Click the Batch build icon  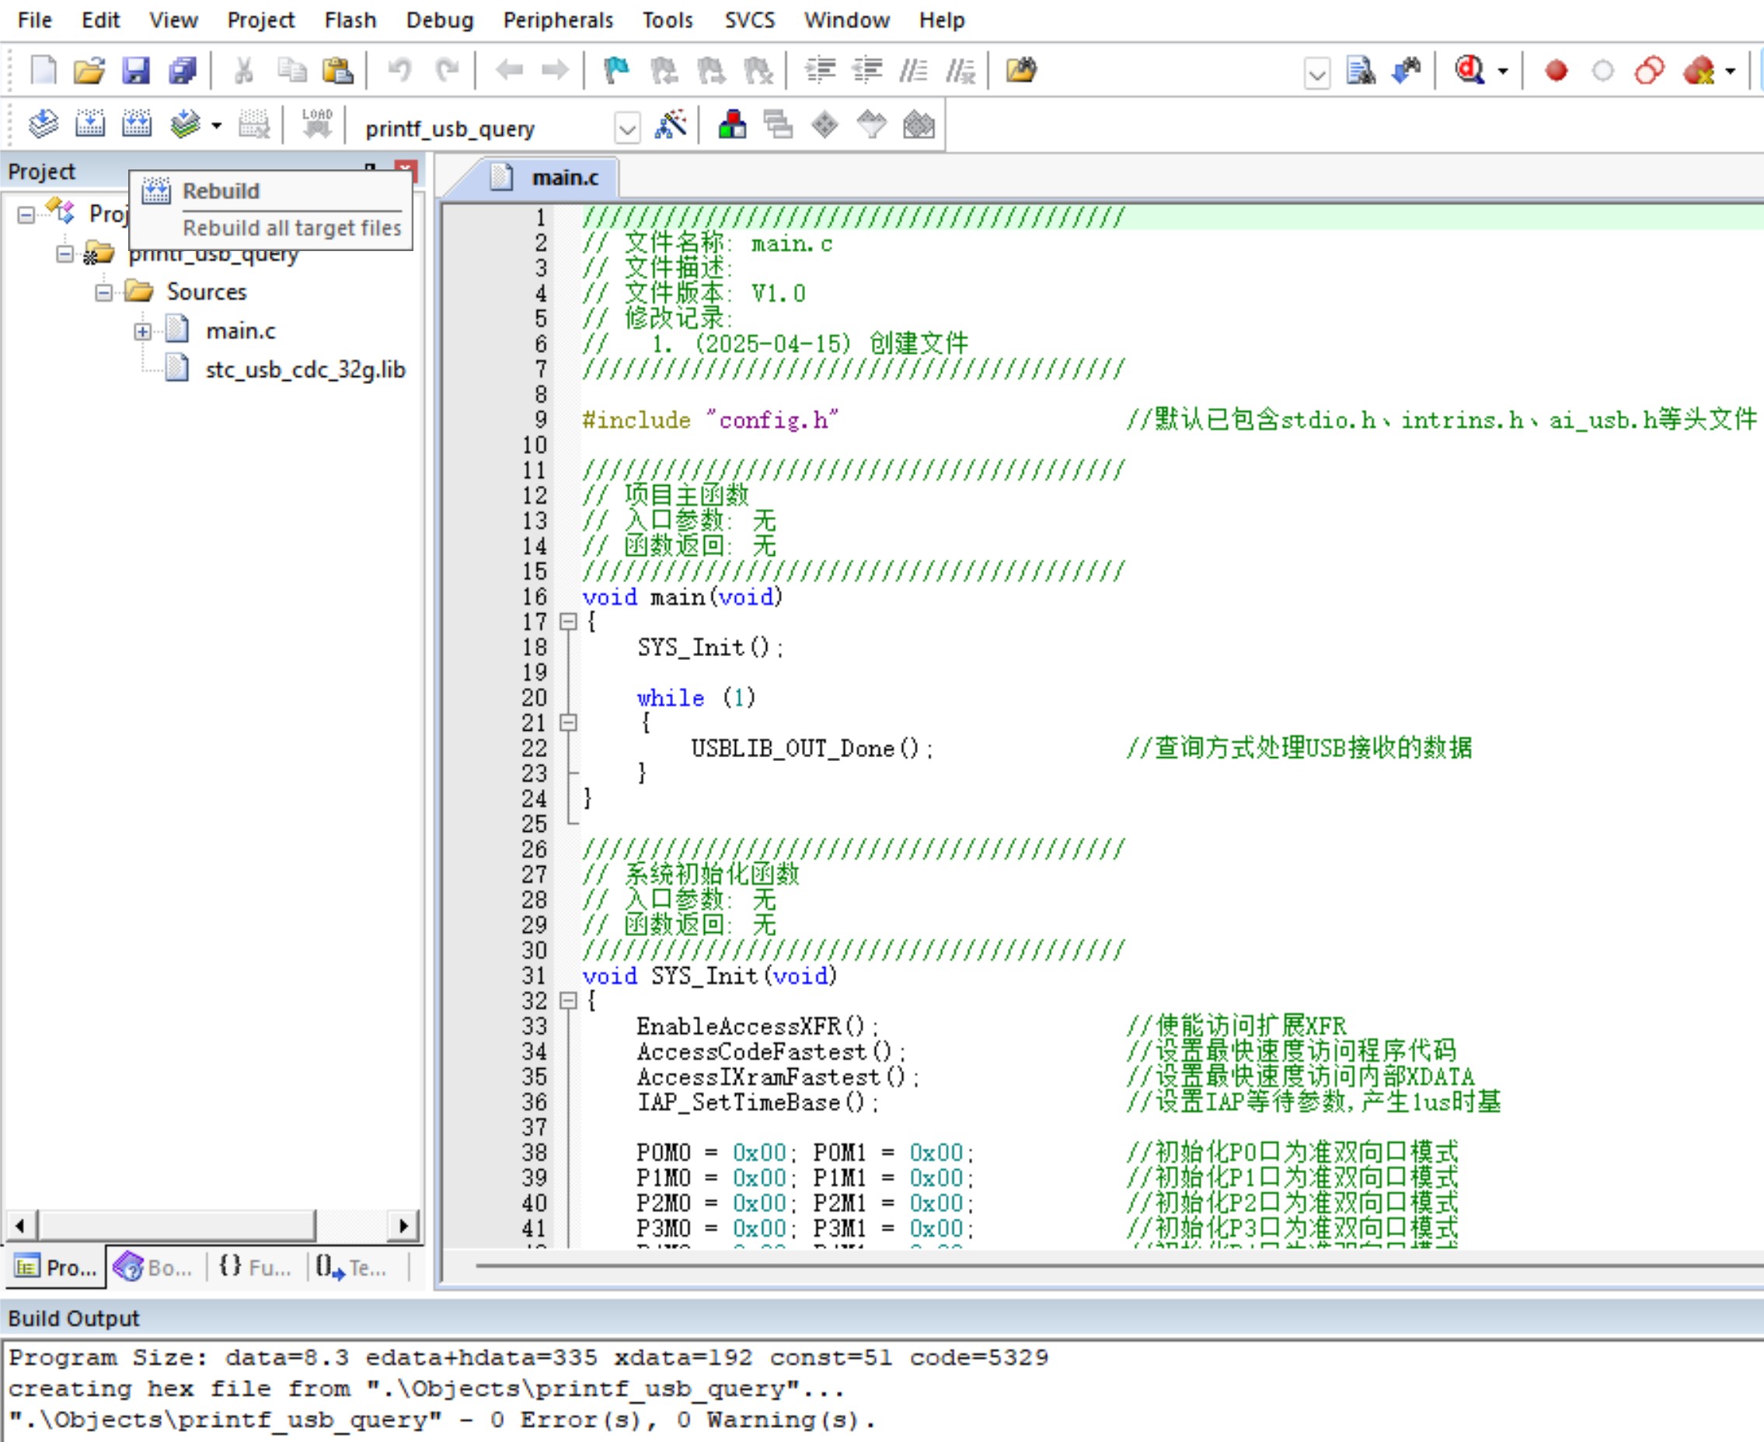185,125
